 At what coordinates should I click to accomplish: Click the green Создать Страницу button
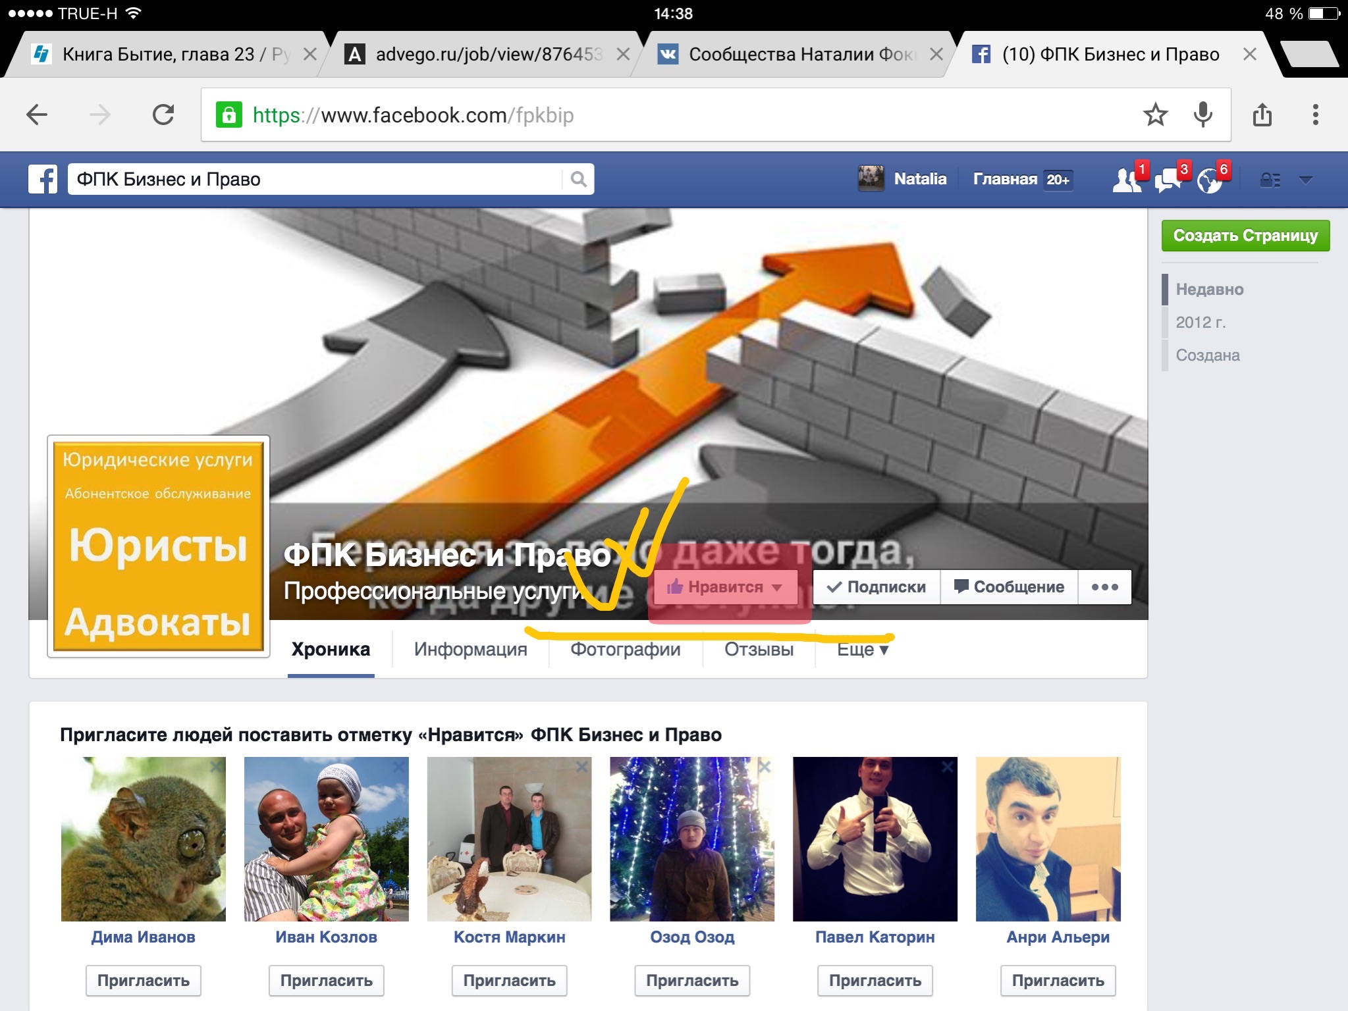pyautogui.click(x=1245, y=236)
